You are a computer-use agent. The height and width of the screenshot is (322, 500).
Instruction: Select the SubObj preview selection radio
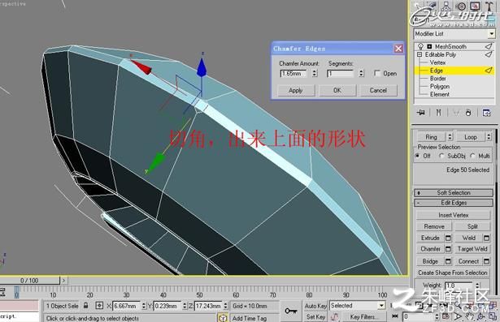pyautogui.click(x=441, y=156)
